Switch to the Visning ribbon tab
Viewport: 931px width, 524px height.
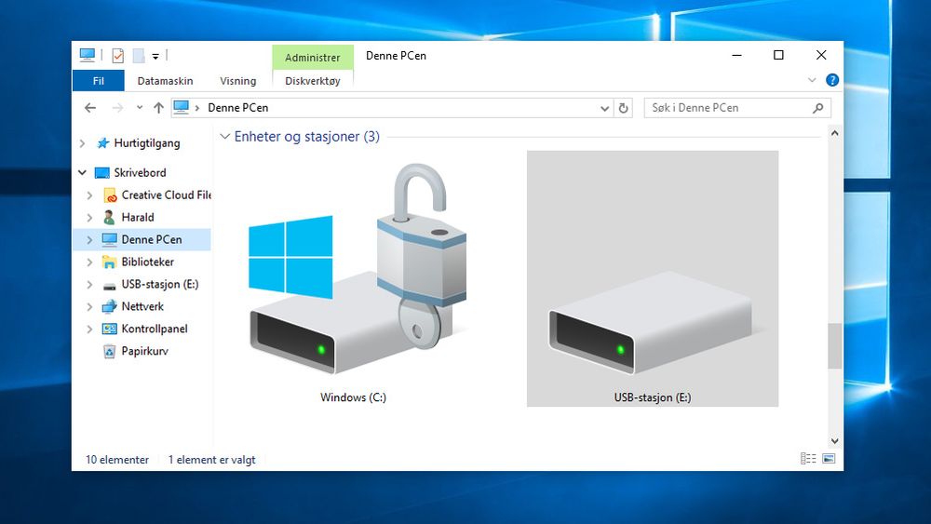[238, 81]
